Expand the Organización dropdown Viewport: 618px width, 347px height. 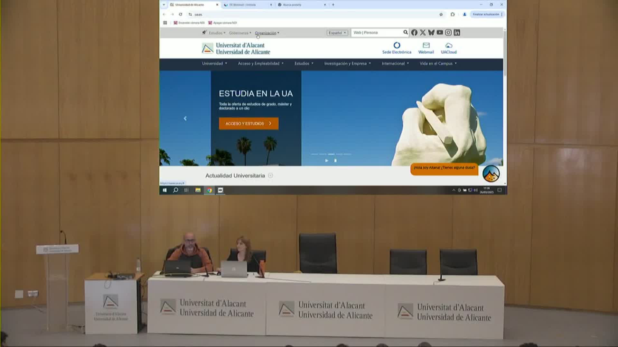[267, 33]
